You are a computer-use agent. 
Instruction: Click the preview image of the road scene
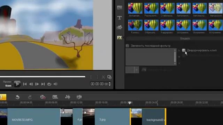(46, 35)
